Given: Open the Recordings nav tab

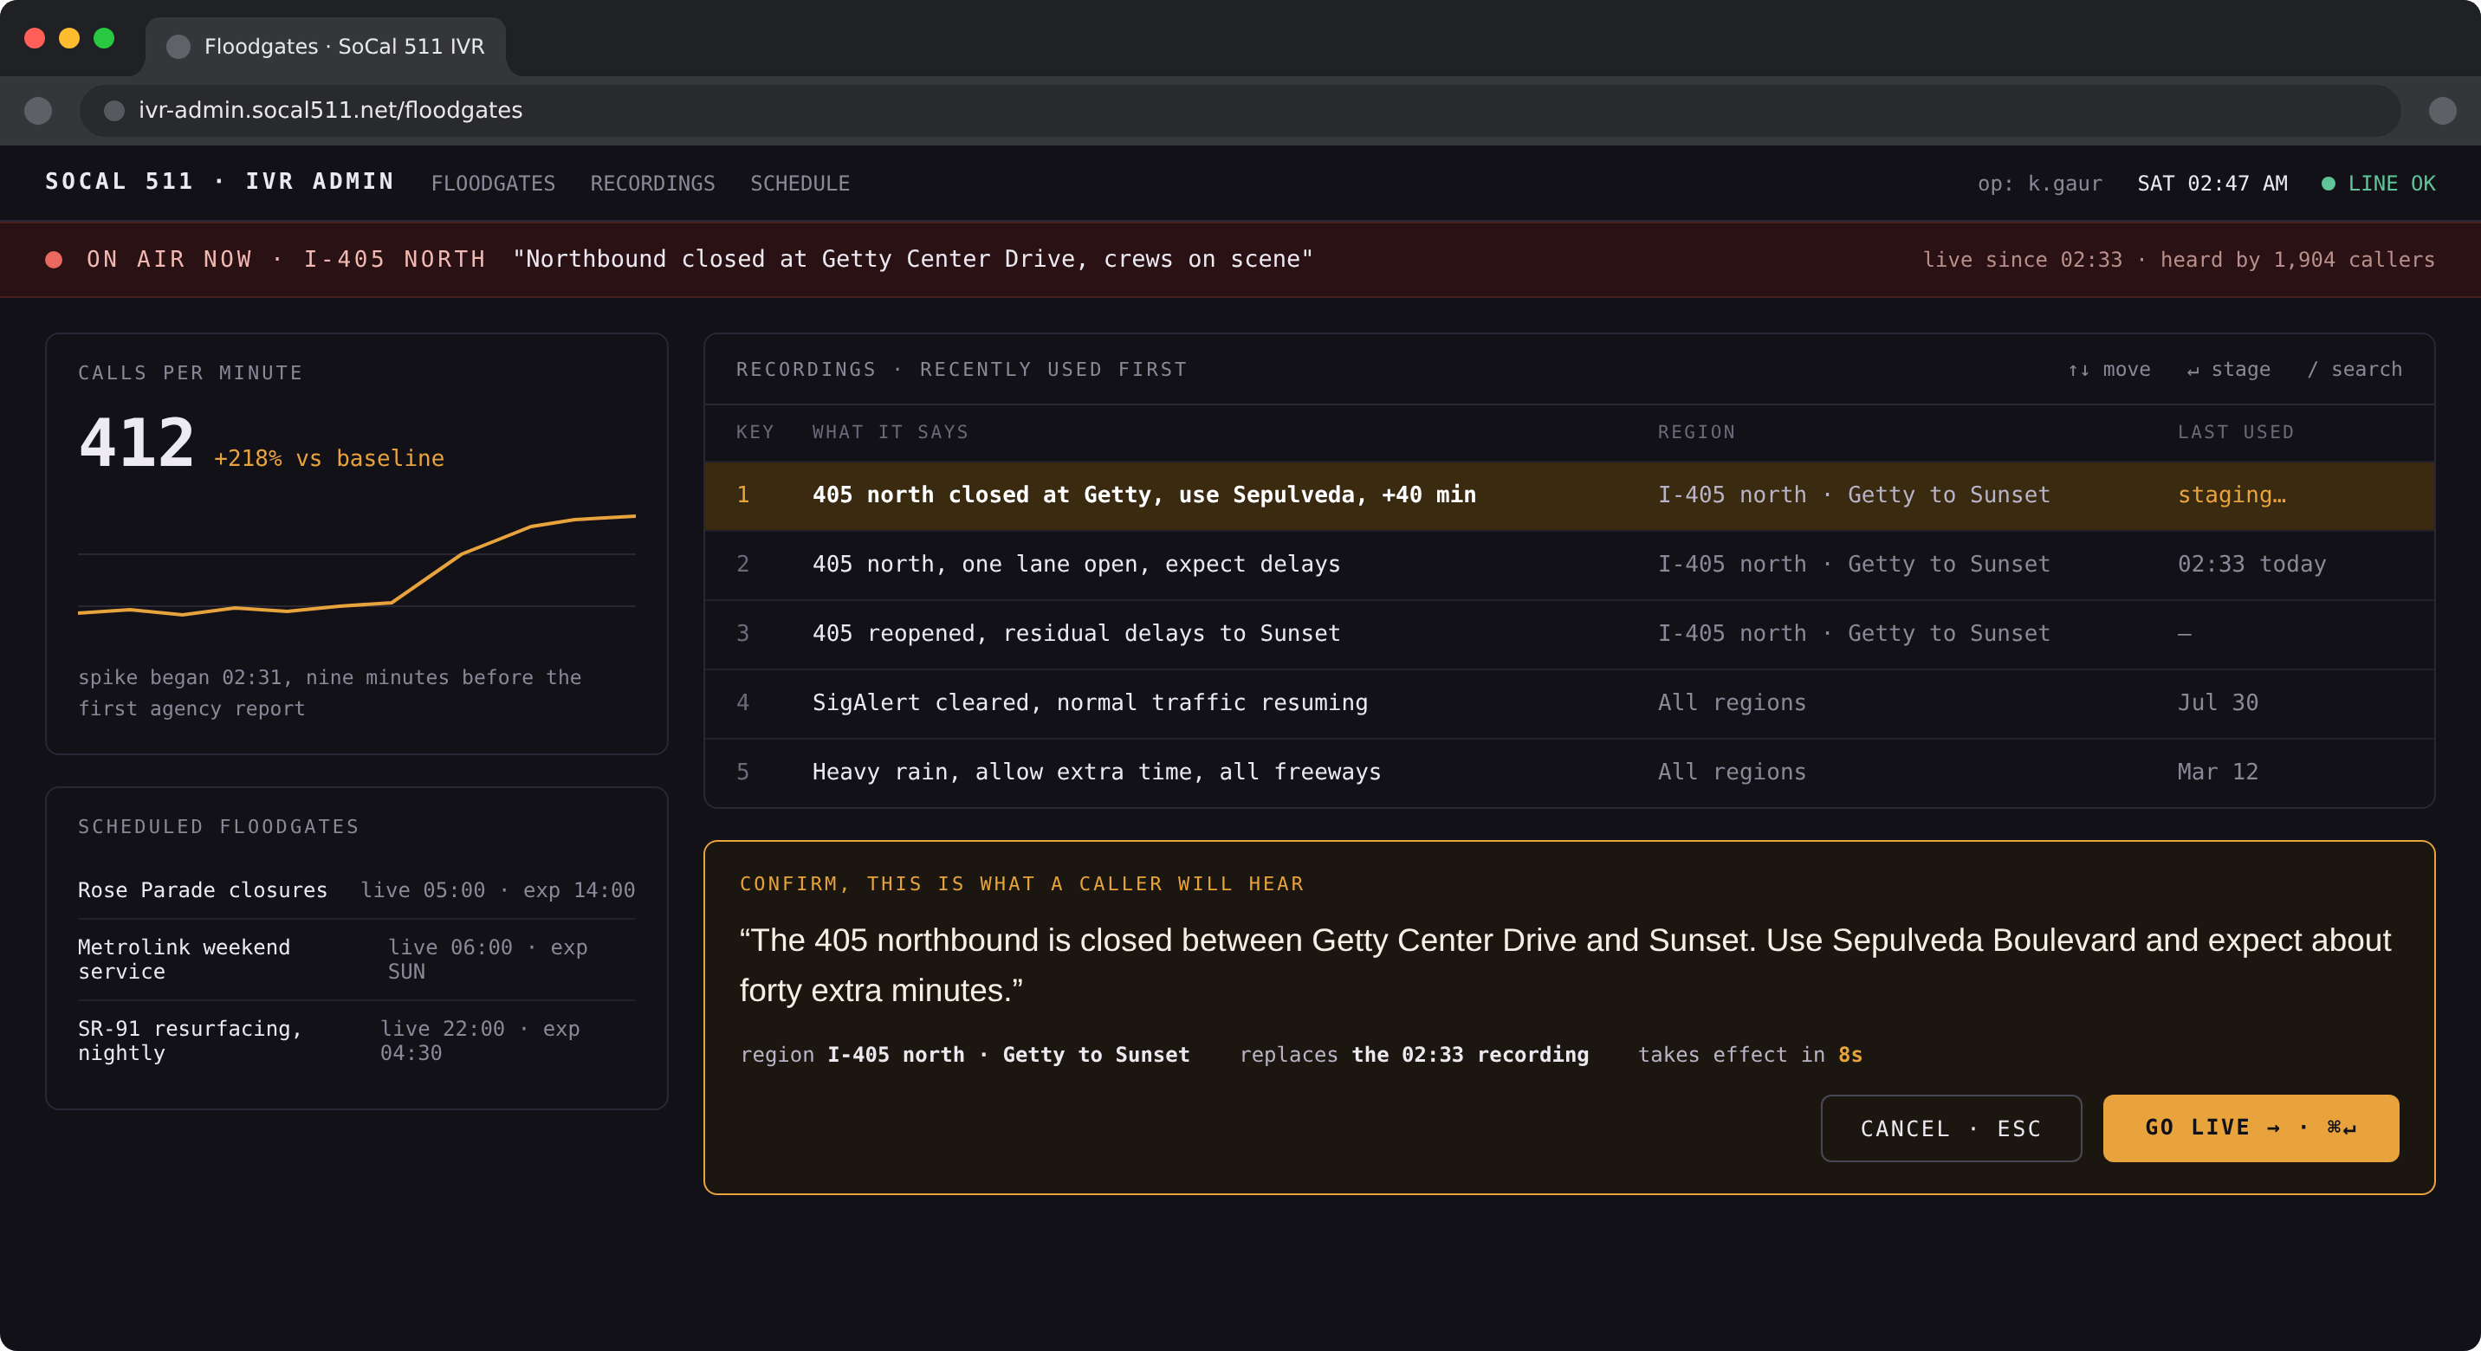Looking at the screenshot, I should [652, 183].
